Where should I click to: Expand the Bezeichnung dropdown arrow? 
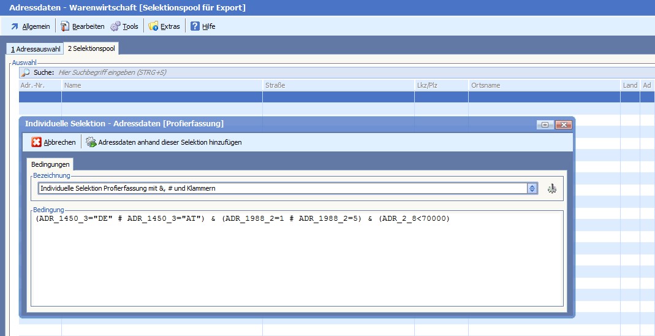(x=532, y=189)
